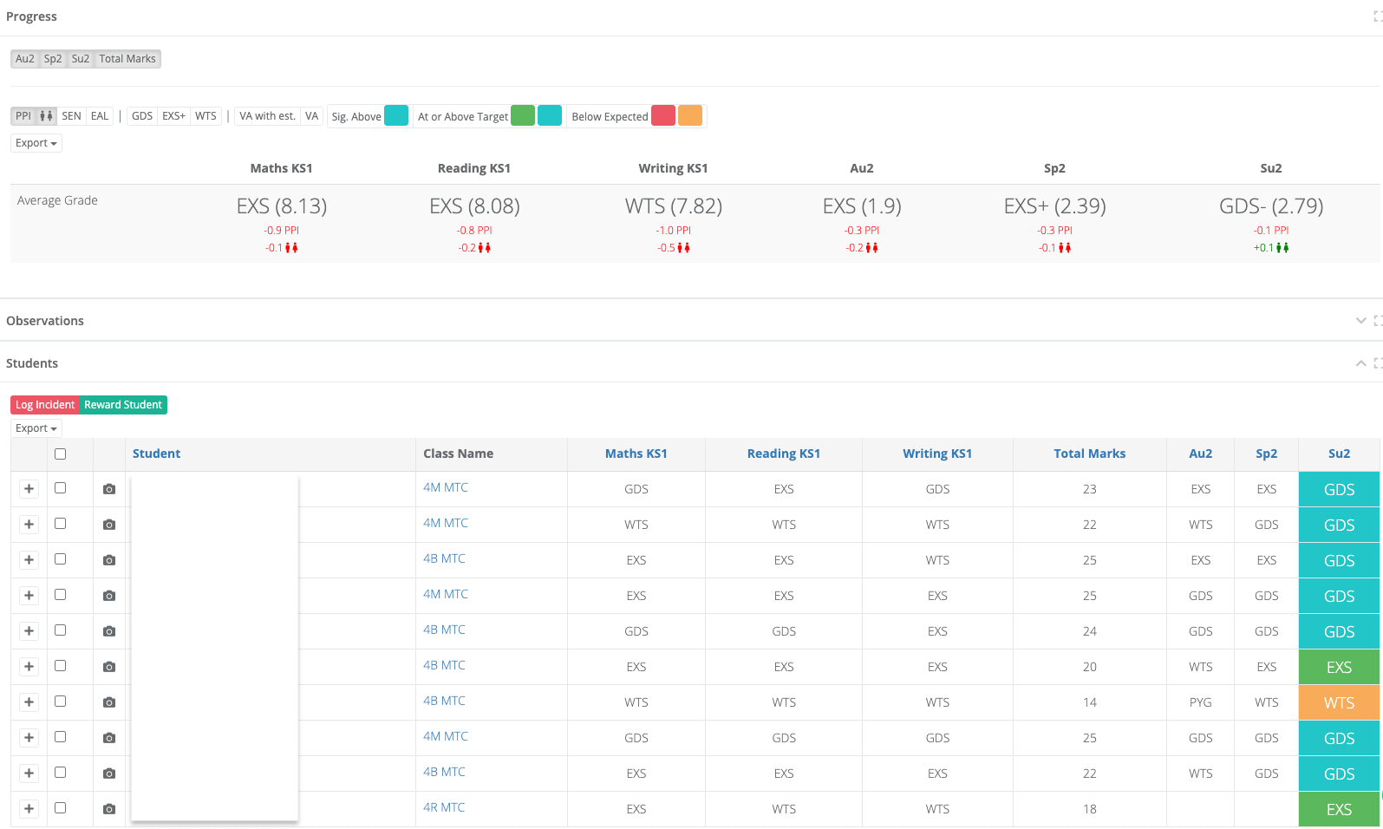Click the WTS (7.82) Writing KS1 average
This screenshot has height=829, width=1383.
point(674,206)
